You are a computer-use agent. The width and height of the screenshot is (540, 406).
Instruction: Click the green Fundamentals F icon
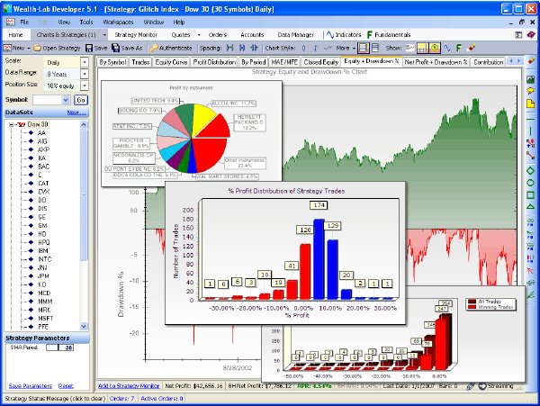370,35
